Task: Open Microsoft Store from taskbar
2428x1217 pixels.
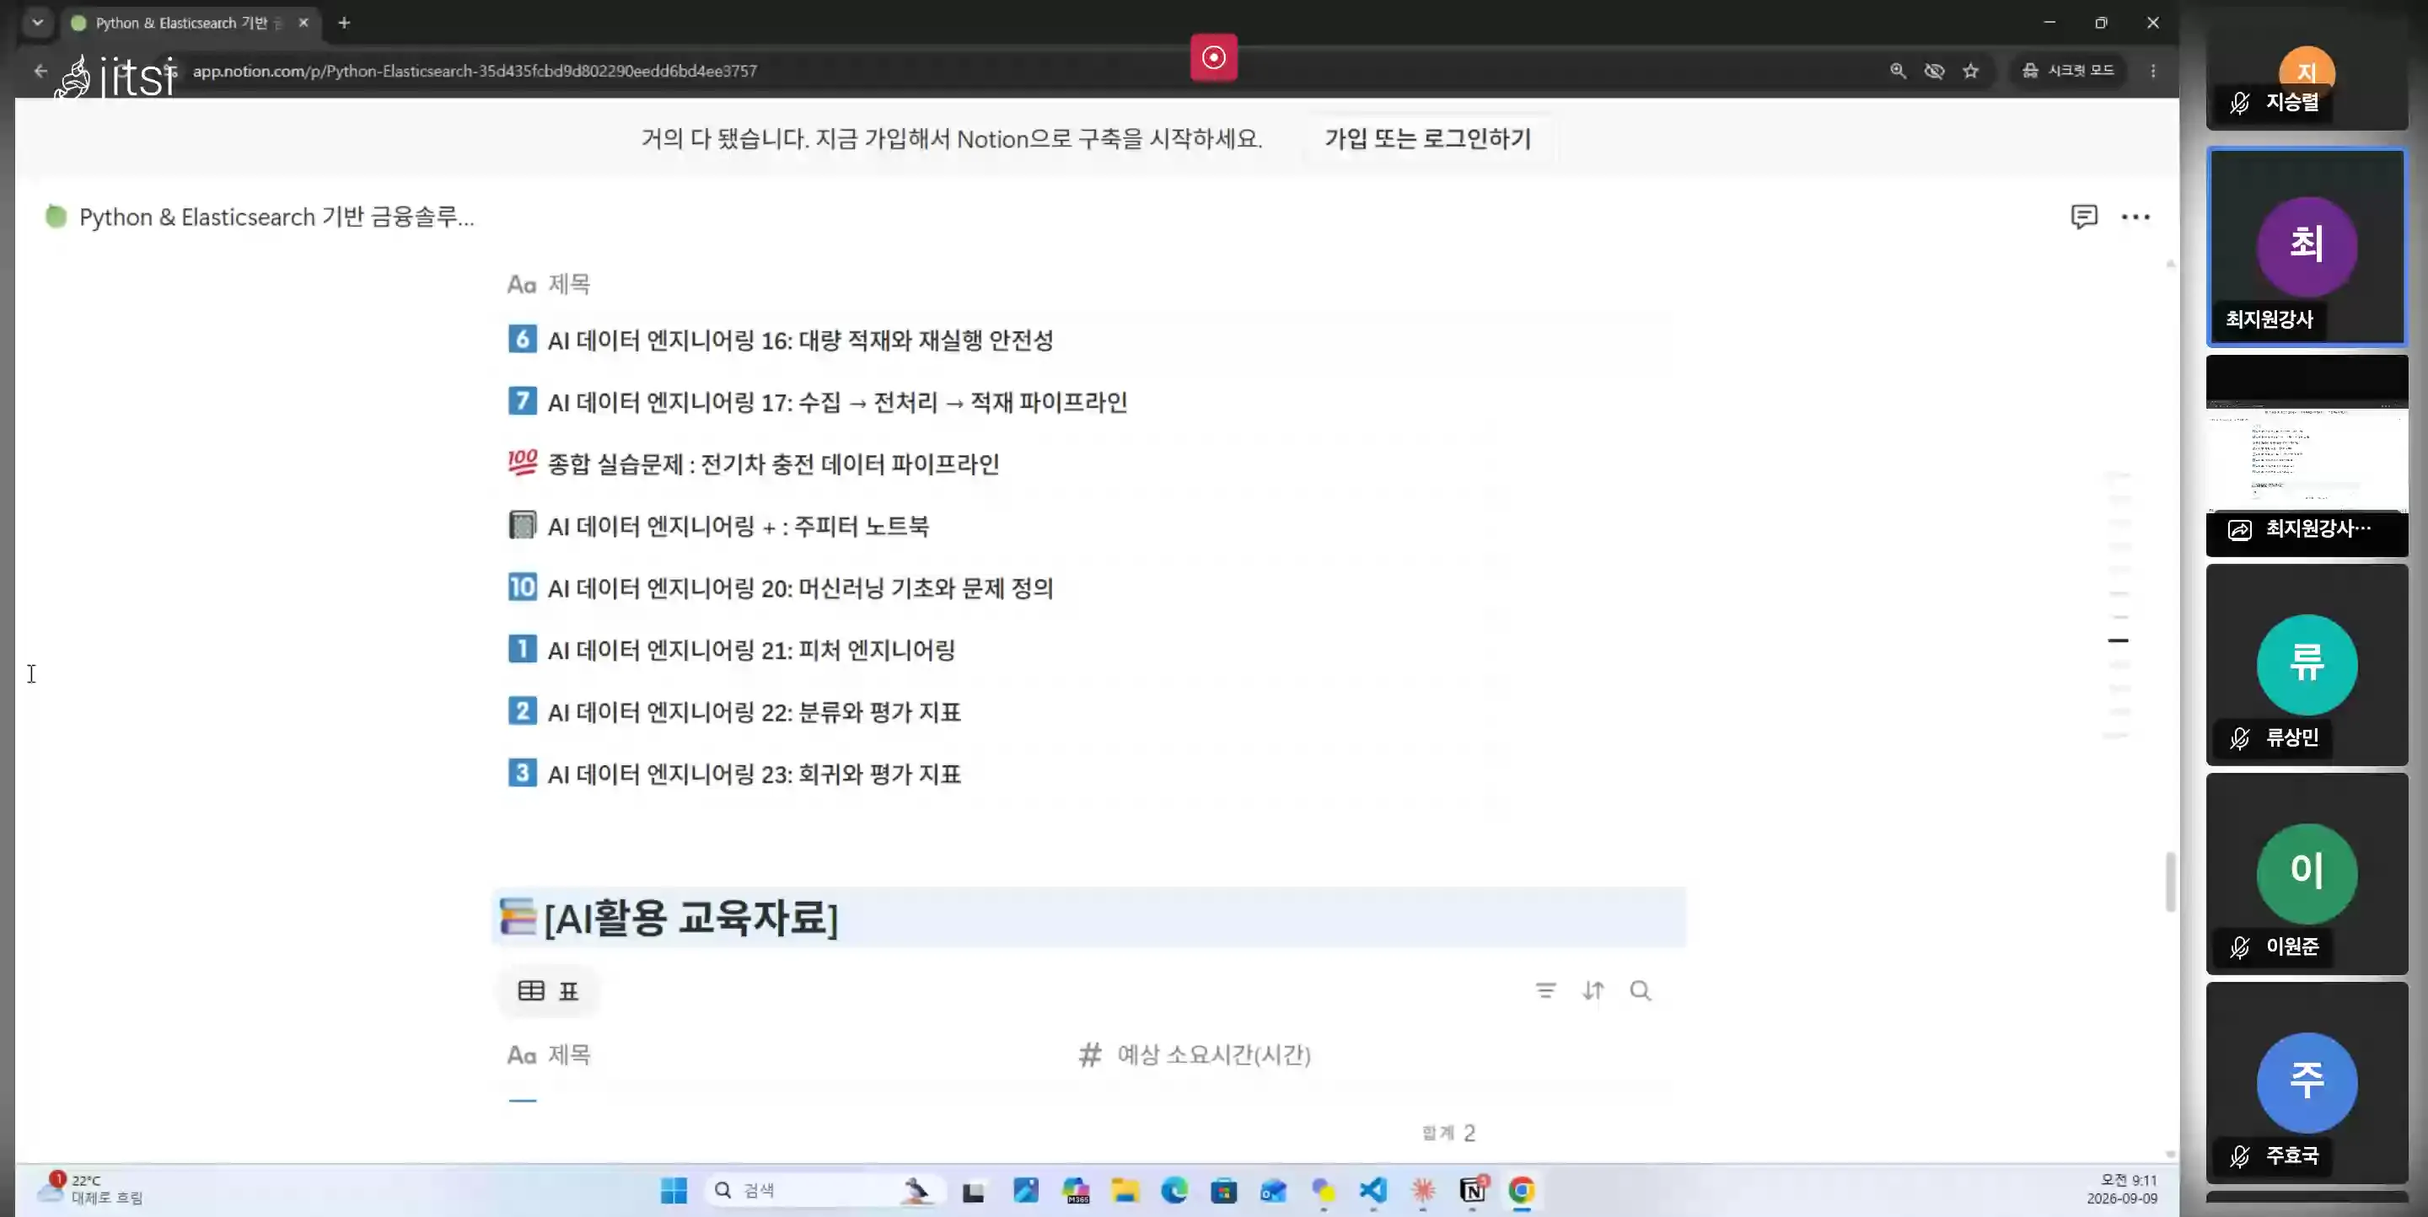Action: point(1223,1191)
